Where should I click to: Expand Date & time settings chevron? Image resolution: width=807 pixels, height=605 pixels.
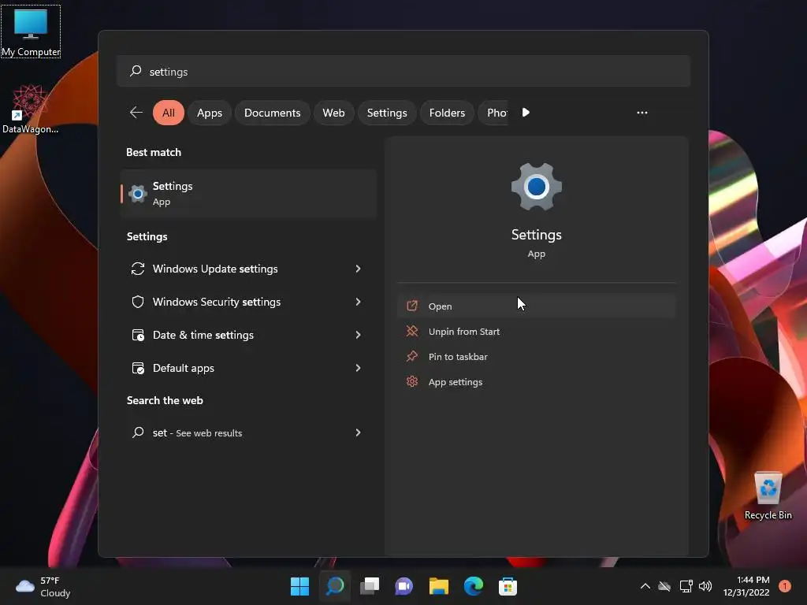point(359,335)
